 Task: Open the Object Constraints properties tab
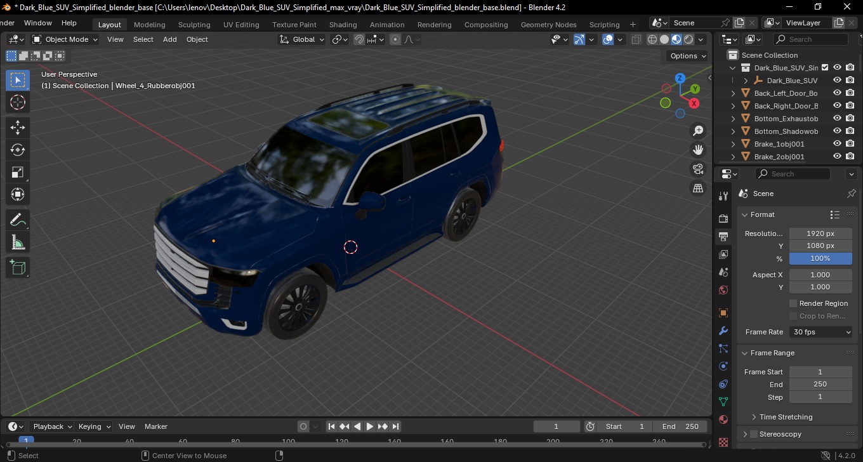pyautogui.click(x=723, y=384)
